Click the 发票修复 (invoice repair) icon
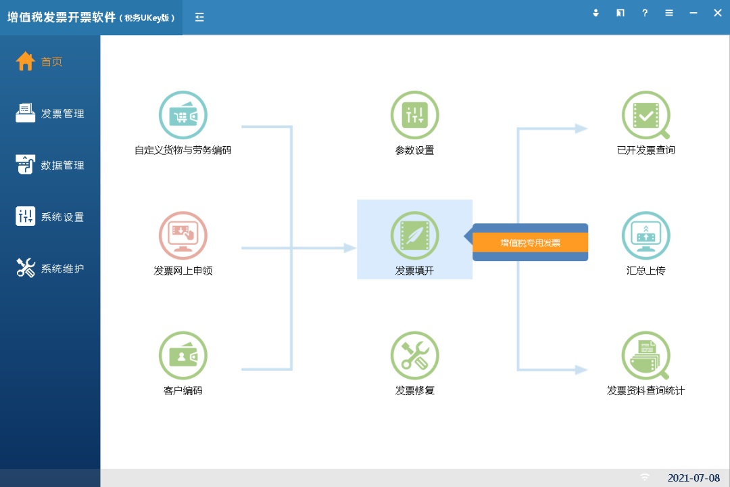The width and height of the screenshot is (730, 487). pyautogui.click(x=414, y=355)
